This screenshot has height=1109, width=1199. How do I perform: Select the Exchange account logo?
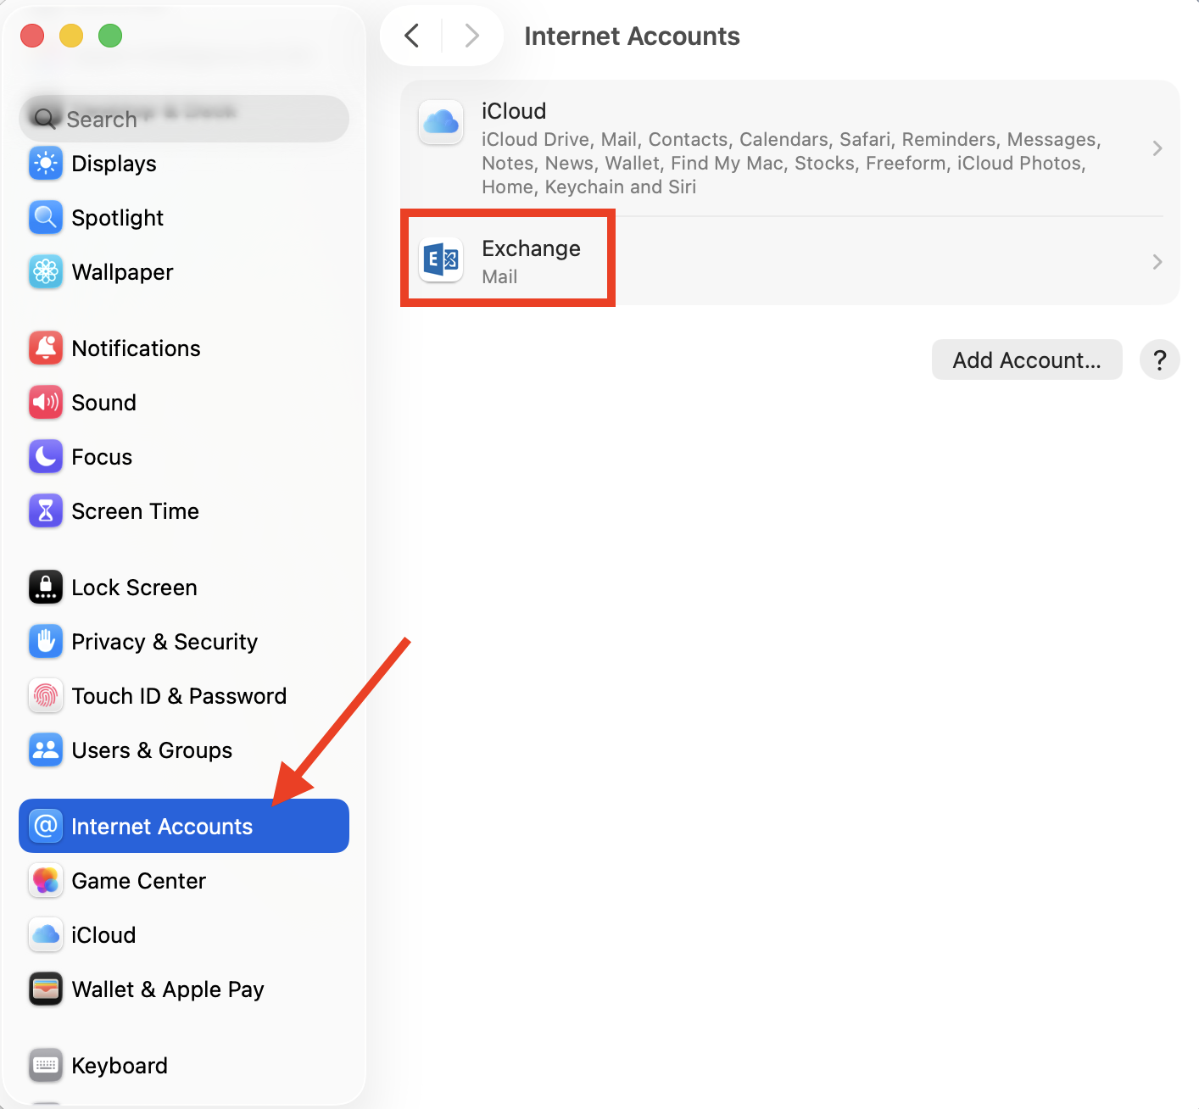click(441, 259)
